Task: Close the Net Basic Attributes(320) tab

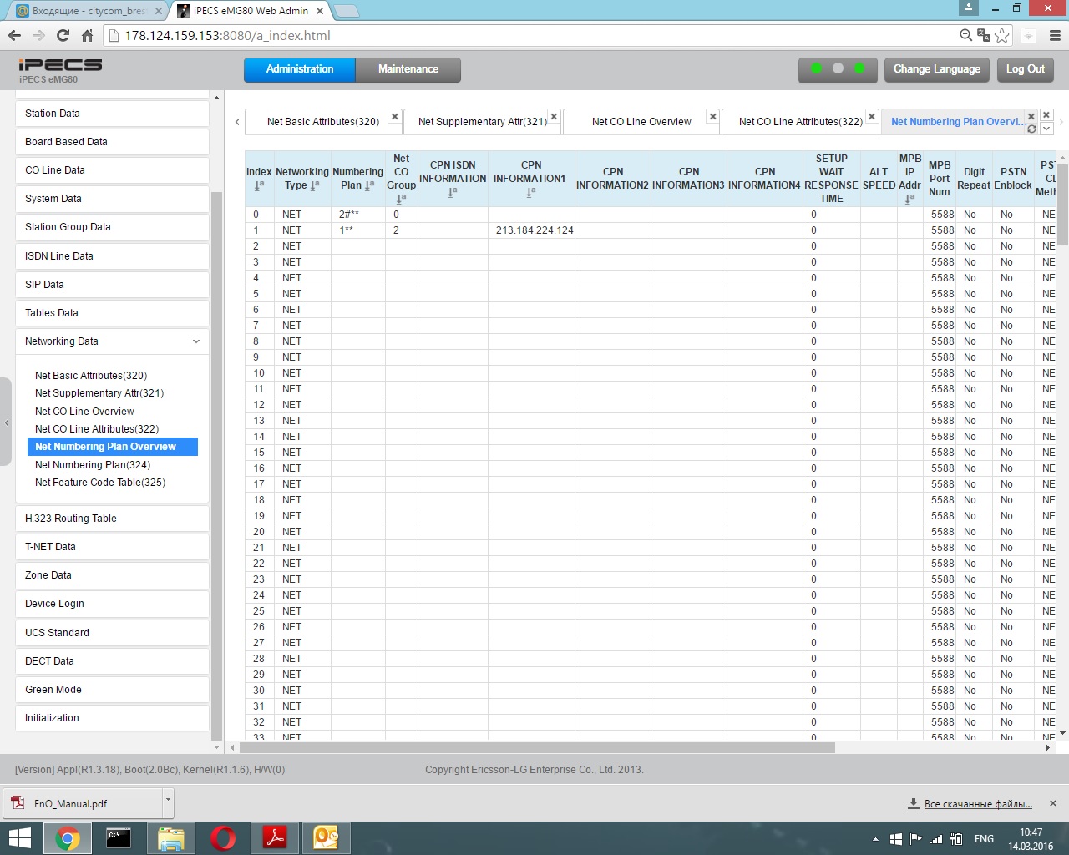Action: point(395,117)
